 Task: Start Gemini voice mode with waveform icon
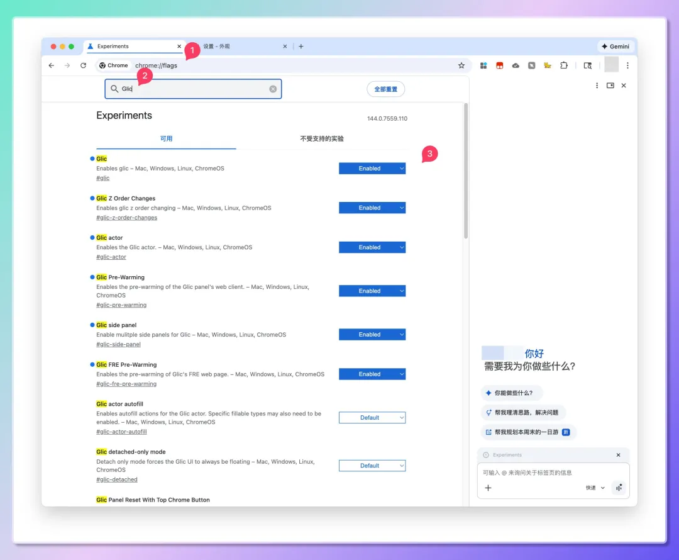coord(619,488)
